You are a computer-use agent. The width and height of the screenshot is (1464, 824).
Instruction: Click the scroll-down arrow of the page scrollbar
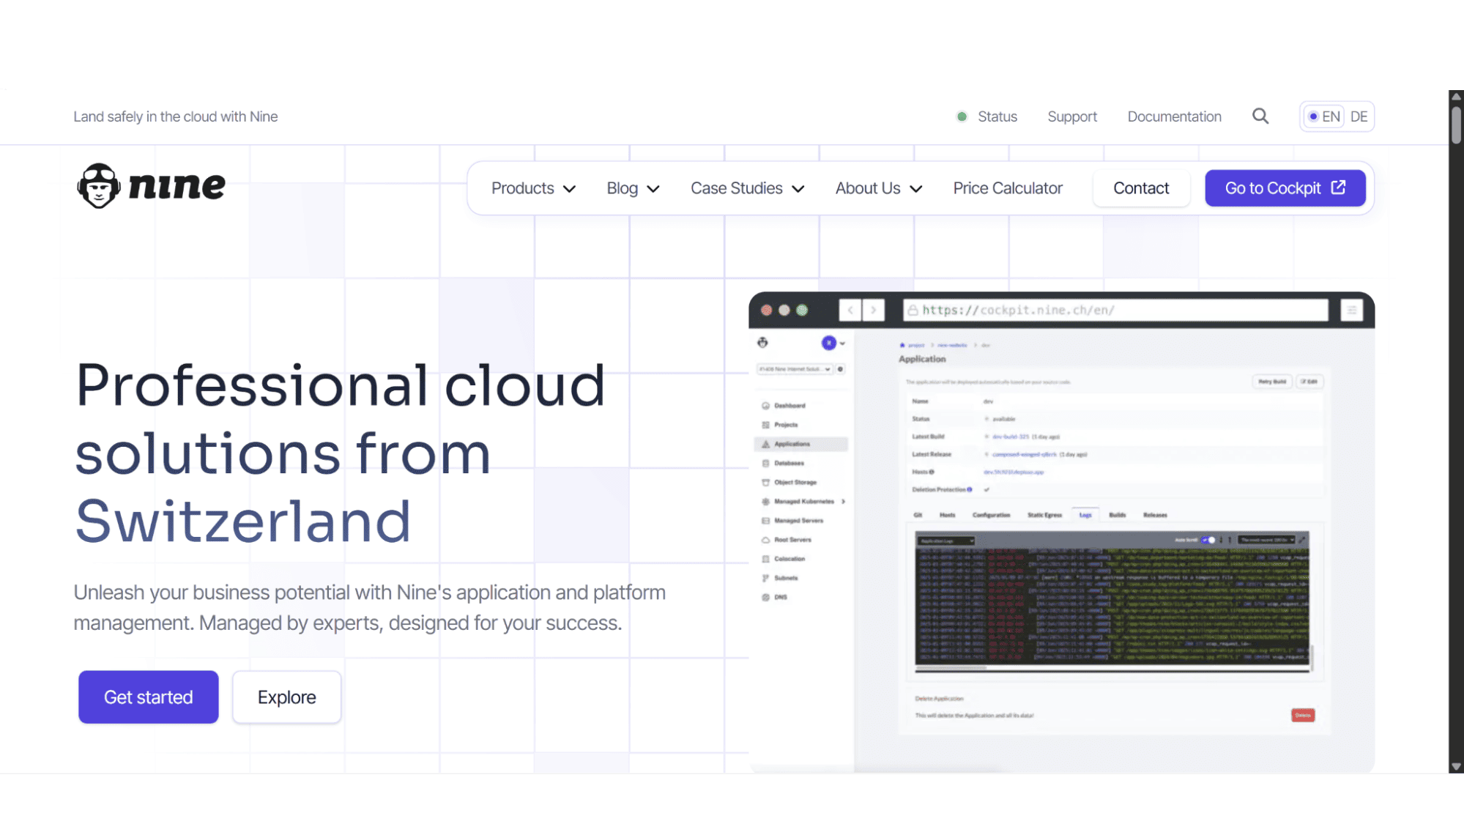1456,767
